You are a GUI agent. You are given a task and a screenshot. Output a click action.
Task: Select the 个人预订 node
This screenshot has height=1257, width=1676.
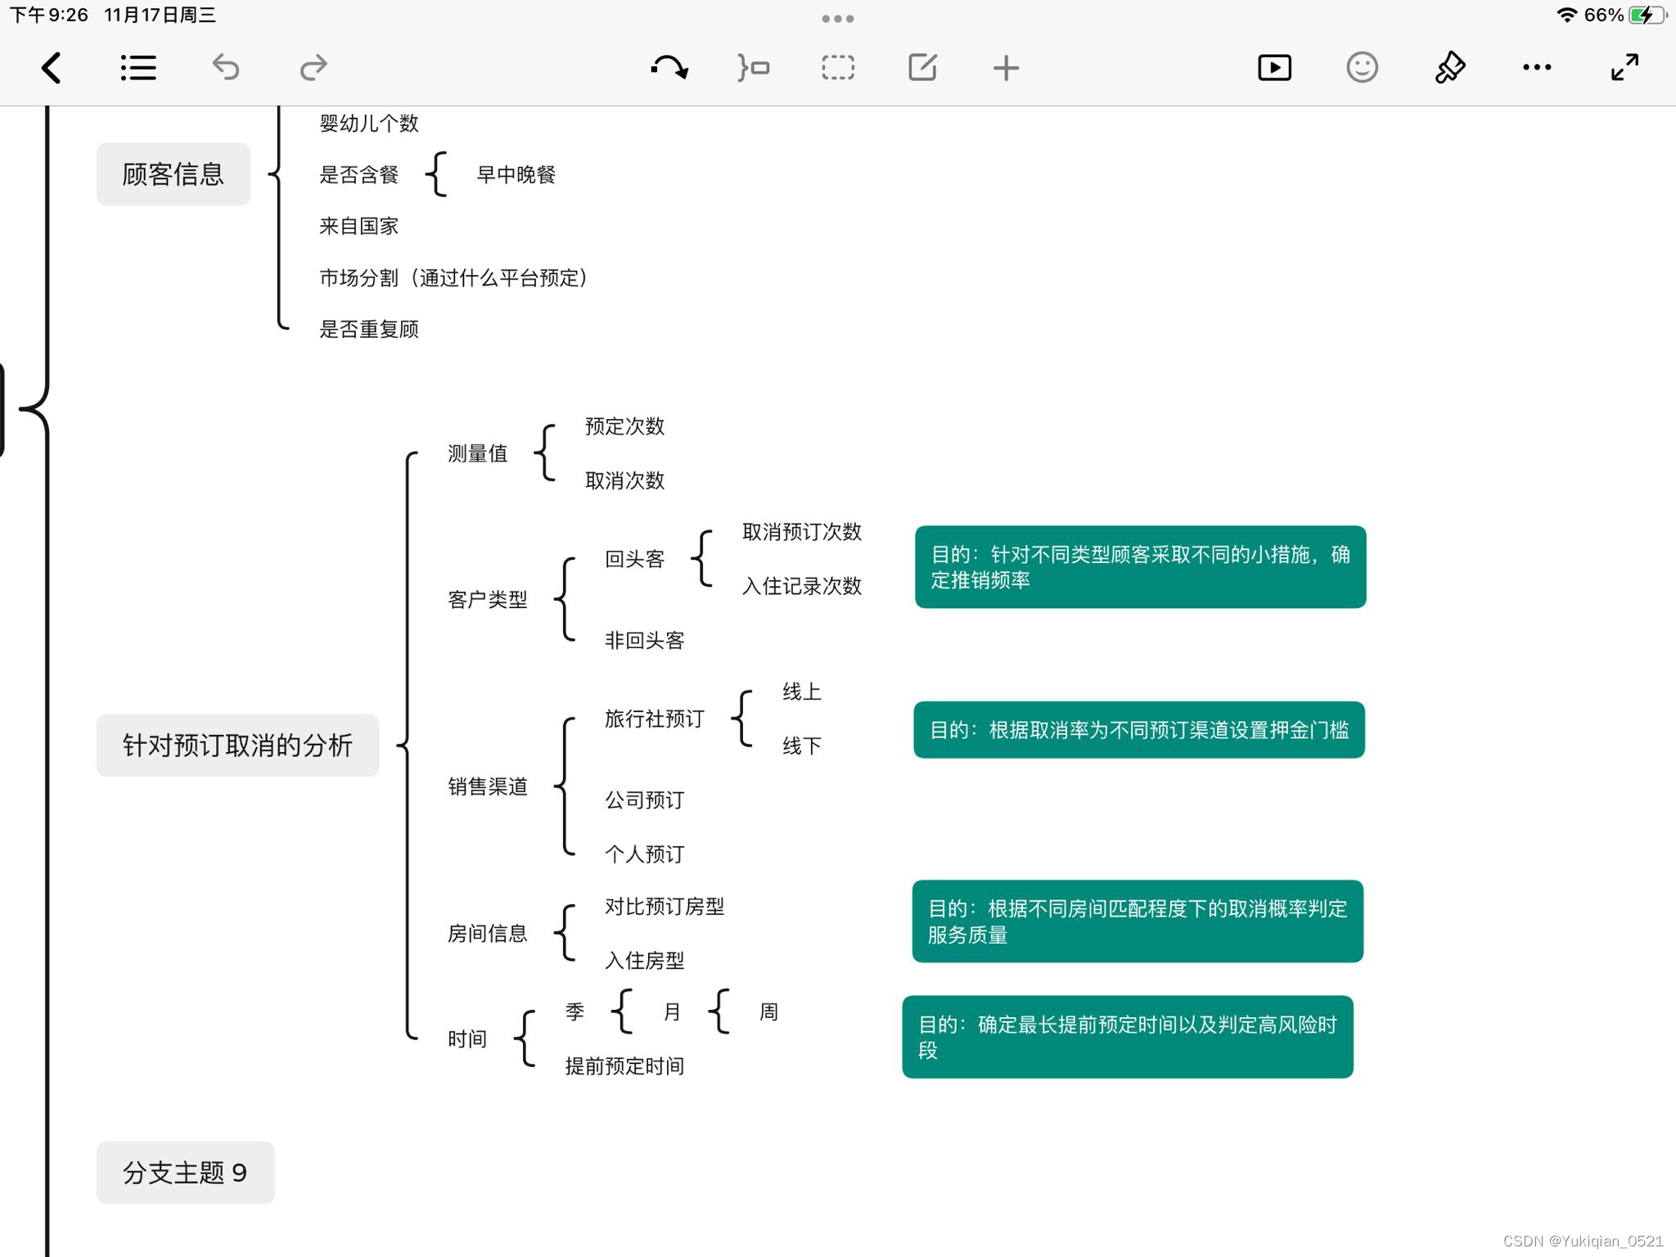[645, 854]
